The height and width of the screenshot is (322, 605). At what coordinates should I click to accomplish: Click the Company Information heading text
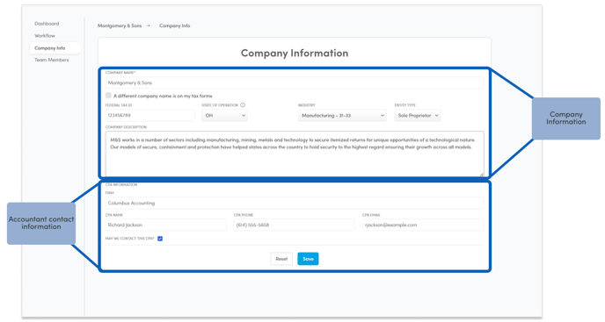pos(295,54)
